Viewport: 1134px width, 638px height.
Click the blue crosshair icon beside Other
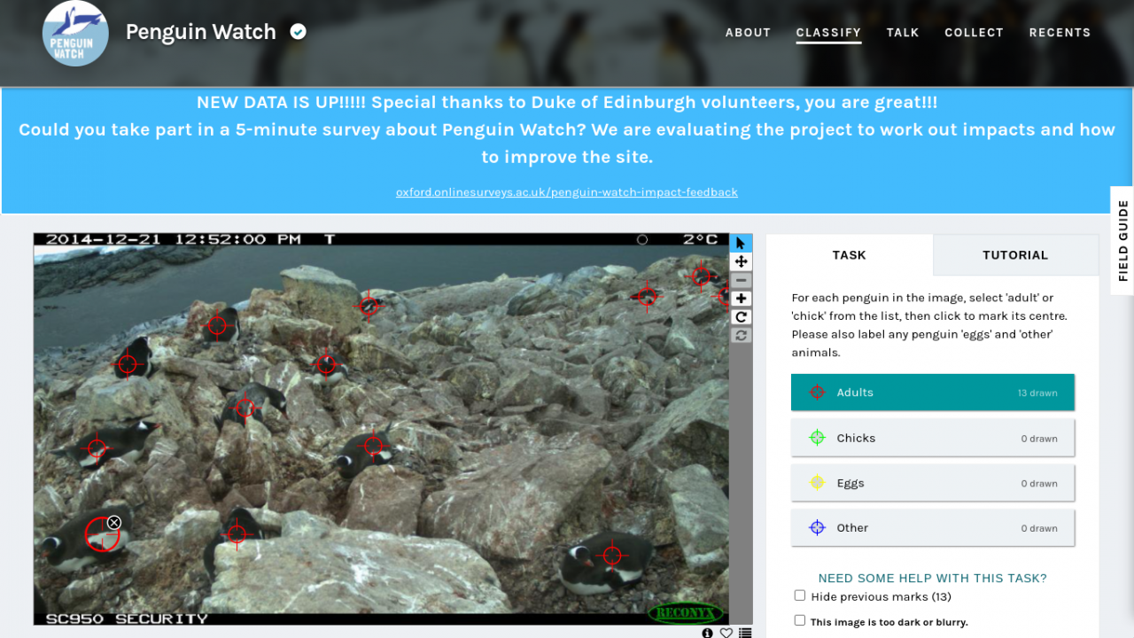(x=817, y=527)
